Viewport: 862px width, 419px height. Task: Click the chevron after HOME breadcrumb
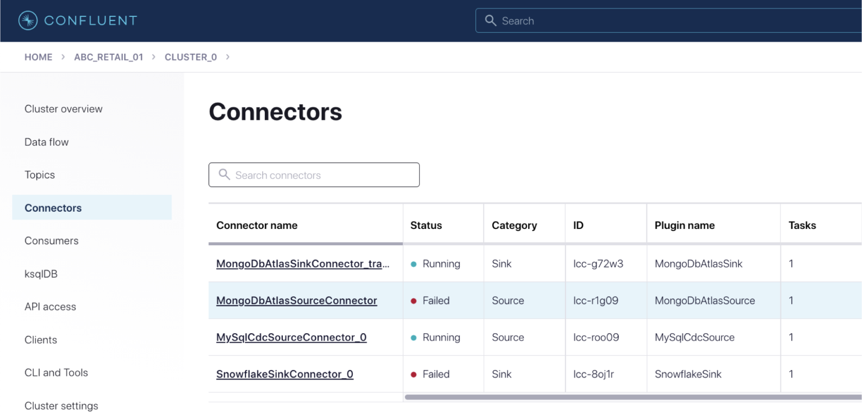coord(63,57)
